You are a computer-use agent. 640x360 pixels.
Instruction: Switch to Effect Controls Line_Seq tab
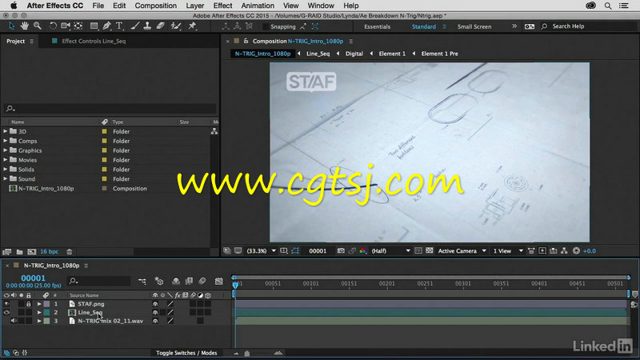pyautogui.click(x=94, y=42)
